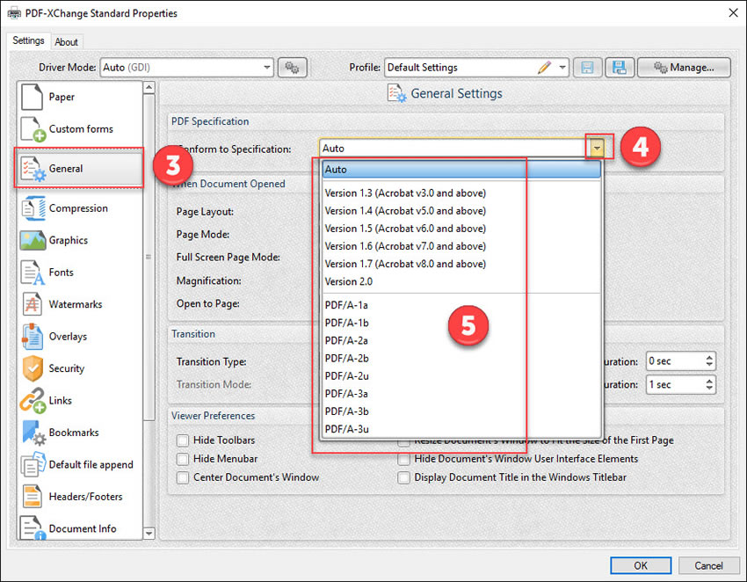Viewport: 747px width, 582px height.
Task: Select Version 1.3 (Acrobat v3.0 and above)
Action: (x=461, y=193)
